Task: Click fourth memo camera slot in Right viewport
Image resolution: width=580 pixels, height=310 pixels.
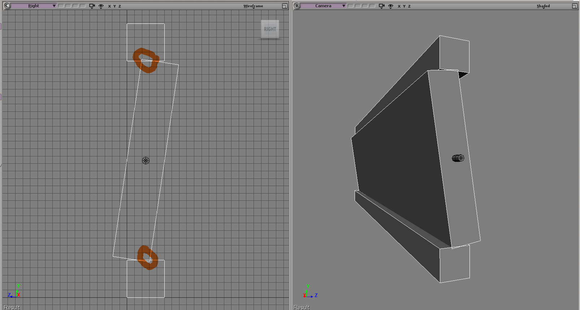Action: click(83, 6)
